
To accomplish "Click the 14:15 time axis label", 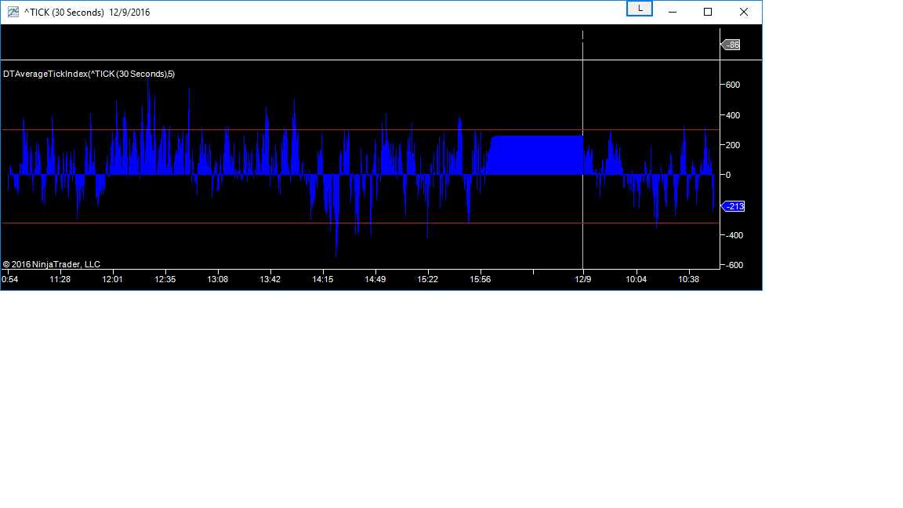I will (x=323, y=279).
